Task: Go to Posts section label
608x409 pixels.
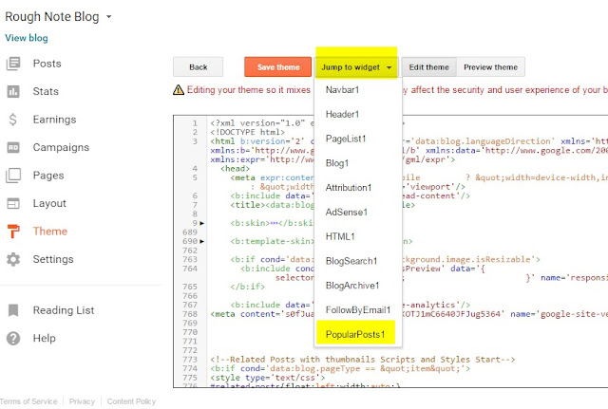Action: coord(47,64)
